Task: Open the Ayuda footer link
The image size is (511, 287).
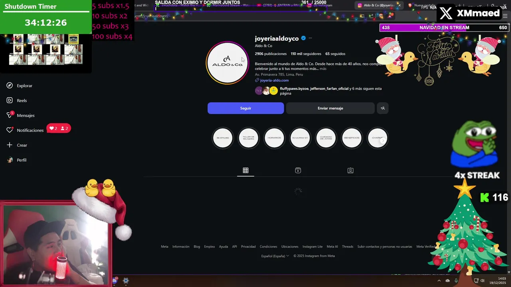Action: point(224,246)
